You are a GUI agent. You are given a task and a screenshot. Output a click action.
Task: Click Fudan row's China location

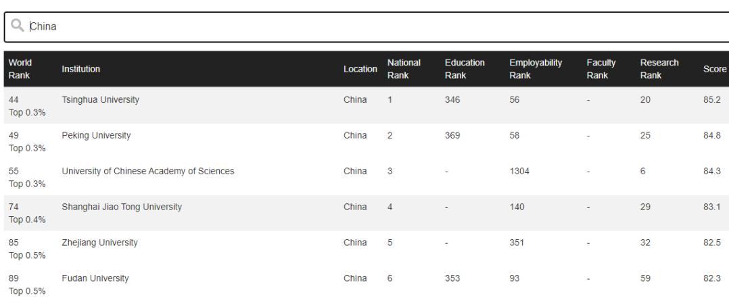[x=355, y=278]
